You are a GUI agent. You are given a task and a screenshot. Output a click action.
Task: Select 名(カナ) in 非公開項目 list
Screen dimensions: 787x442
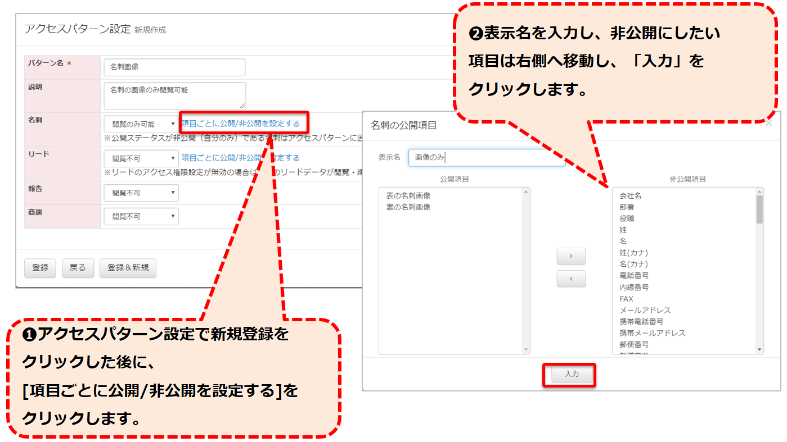pyautogui.click(x=633, y=264)
